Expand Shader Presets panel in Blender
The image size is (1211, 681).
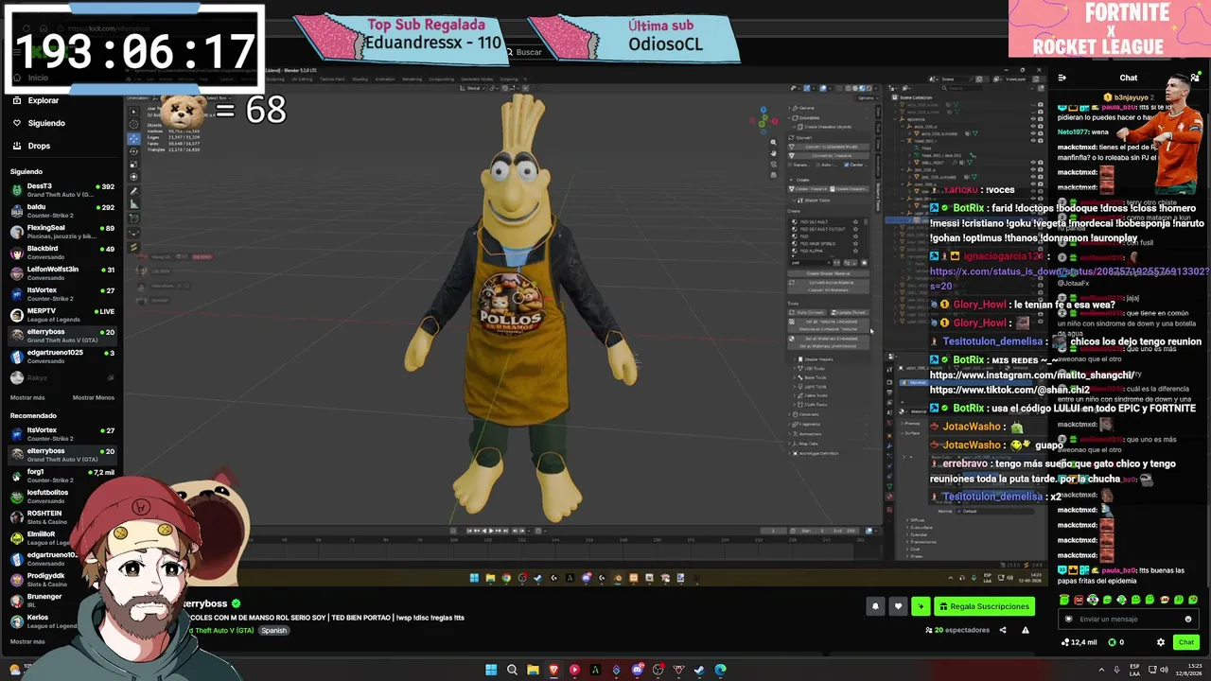(816, 359)
